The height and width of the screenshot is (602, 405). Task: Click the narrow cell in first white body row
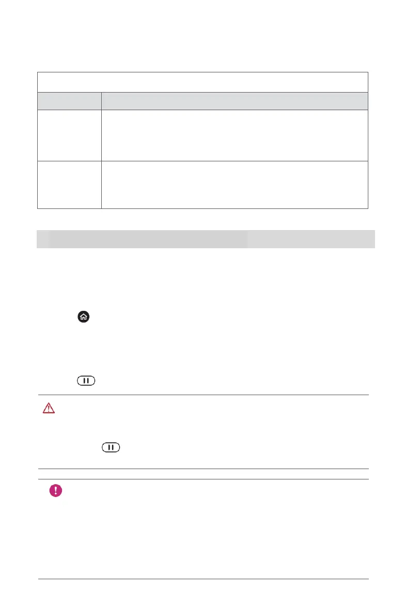click(69, 135)
